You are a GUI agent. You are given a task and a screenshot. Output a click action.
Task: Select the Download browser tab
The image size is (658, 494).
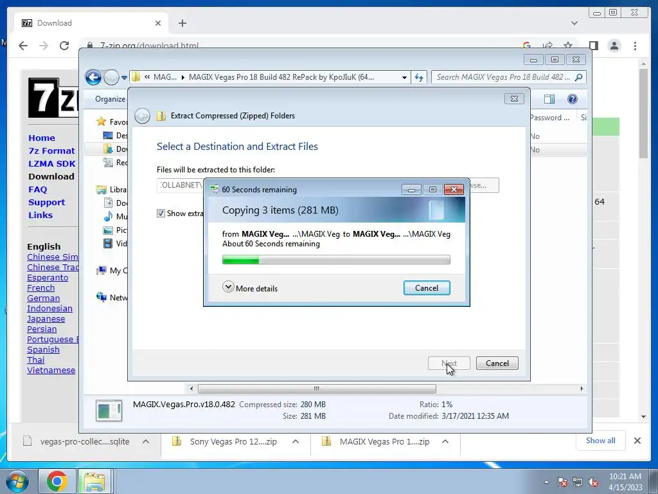coord(91,23)
